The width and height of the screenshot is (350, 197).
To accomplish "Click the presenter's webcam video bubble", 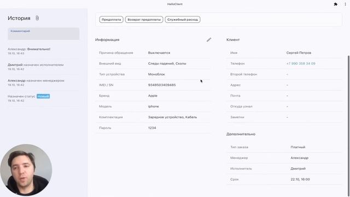I will [26, 170].
